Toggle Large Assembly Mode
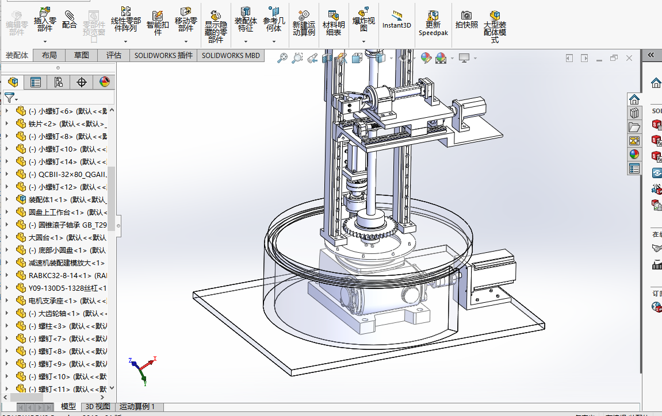 click(x=495, y=27)
